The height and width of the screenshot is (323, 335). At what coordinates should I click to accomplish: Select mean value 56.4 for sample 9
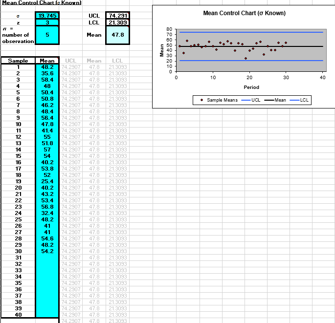pyautogui.click(x=47, y=118)
